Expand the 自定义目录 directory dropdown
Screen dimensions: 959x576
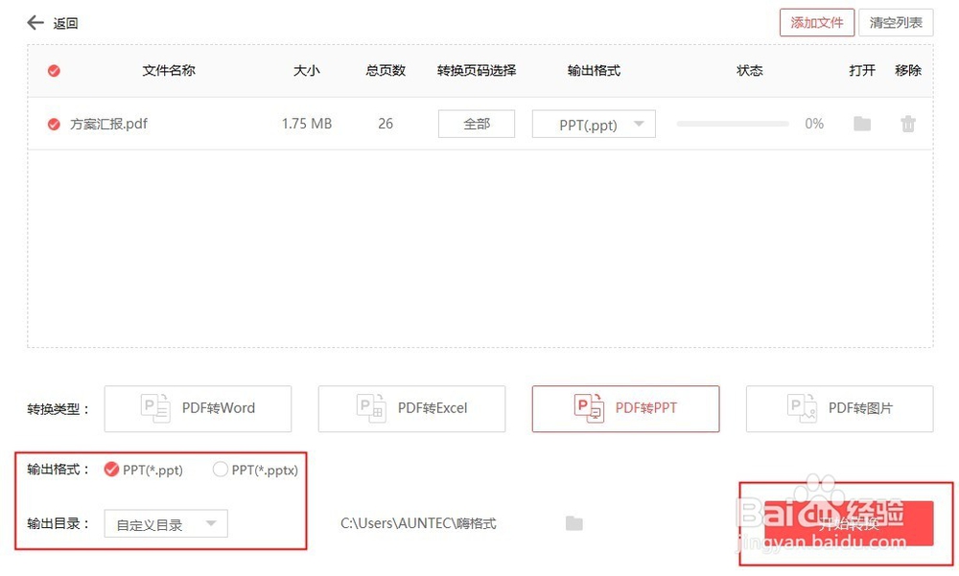pos(165,523)
